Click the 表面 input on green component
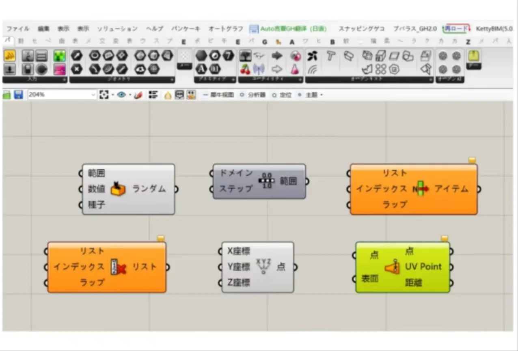 370,279
